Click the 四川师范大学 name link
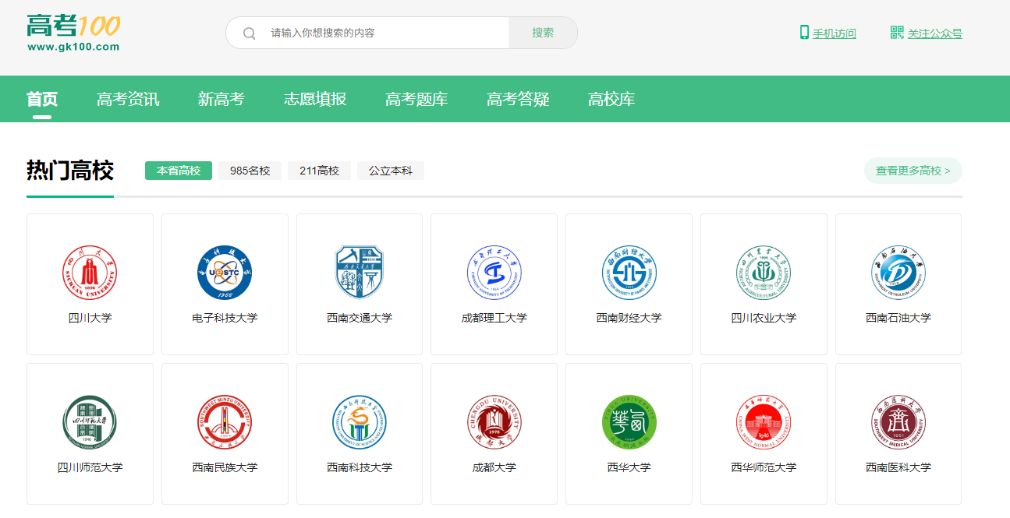Image resolution: width=1010 pixels, height=518 pixels. [90, 468]
